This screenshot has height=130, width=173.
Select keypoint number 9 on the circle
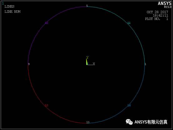[x=29, y=64]
